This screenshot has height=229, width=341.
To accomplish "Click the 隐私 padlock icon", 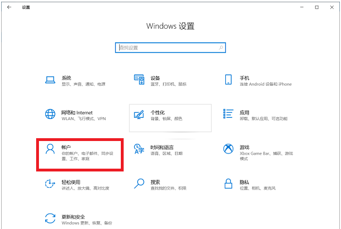I will coord(229,184).
